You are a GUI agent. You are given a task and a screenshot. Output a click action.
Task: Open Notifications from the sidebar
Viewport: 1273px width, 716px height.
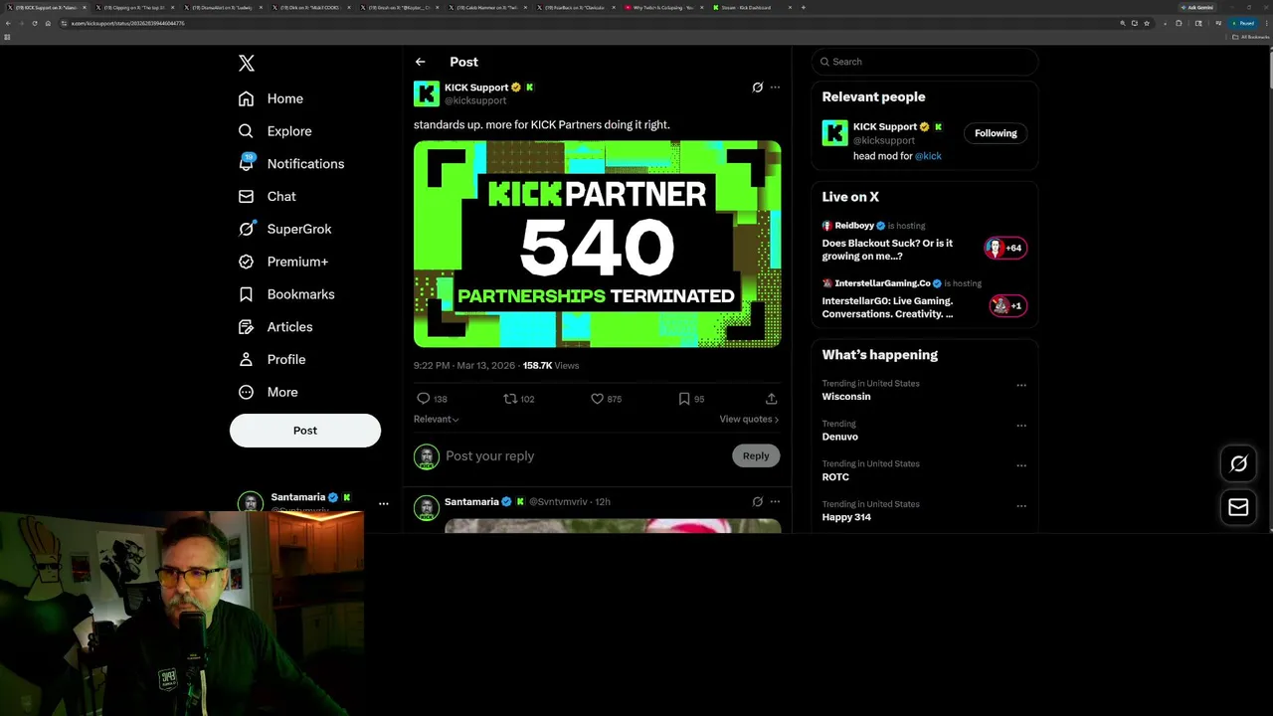[290, 163]
